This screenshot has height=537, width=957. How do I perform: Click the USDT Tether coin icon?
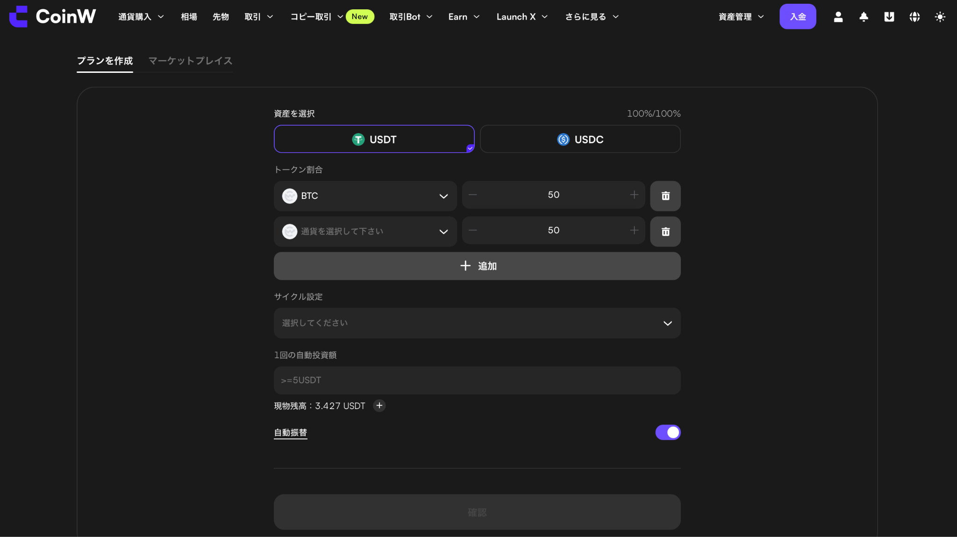[x=358, y=139]
